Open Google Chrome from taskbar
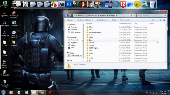 click(42, 93)
